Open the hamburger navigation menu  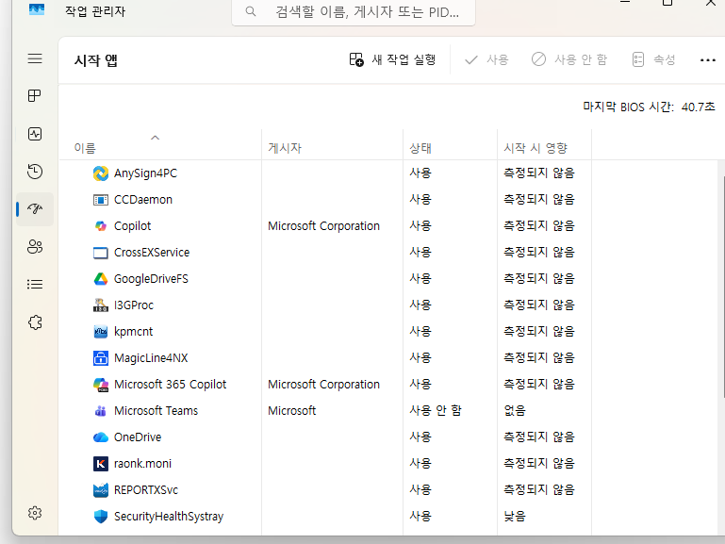click(35, 58)
